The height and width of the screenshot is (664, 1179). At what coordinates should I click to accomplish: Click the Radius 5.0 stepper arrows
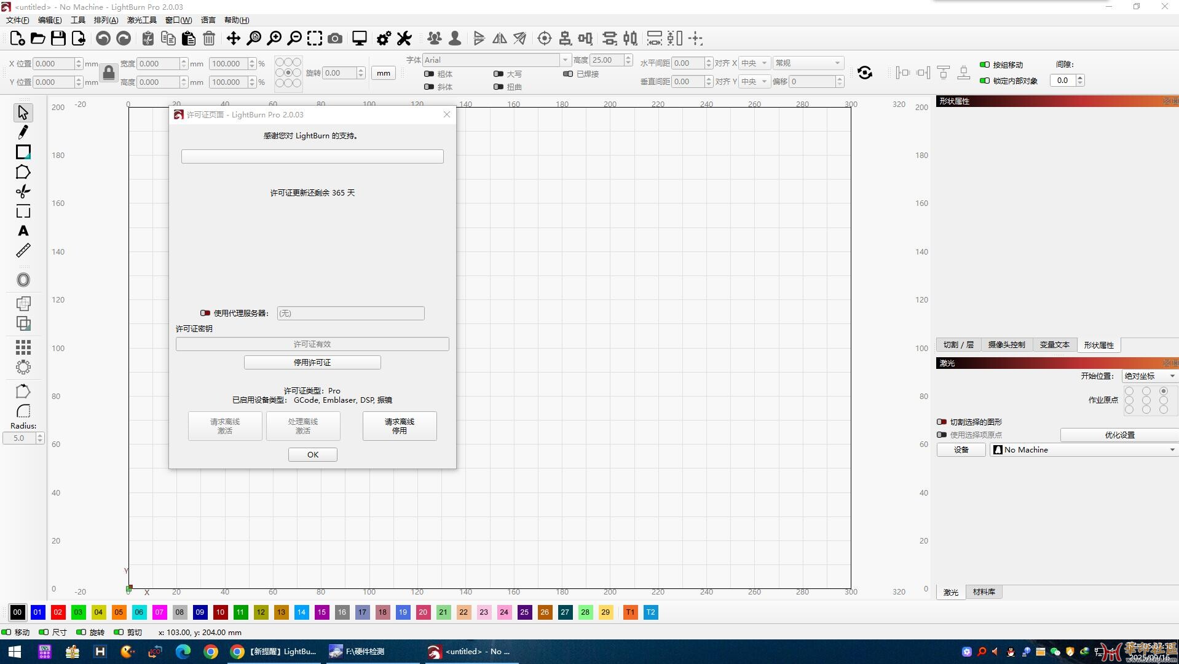[40, 438]
